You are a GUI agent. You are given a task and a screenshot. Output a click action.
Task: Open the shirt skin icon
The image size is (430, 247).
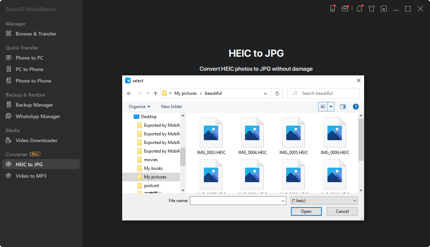372,9
